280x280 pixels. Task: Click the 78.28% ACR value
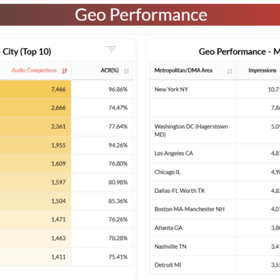pyautogui.click(x=118, y=238)
